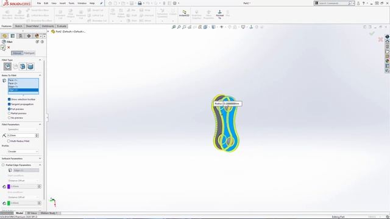Open the Profile dropdown showing Circular
Image resolution: width=390 pixels, height=219 pixels.
coord(23,151)
